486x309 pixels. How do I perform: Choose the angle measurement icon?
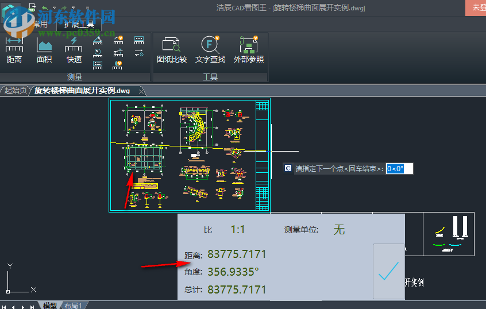click(x=98, y=41)
